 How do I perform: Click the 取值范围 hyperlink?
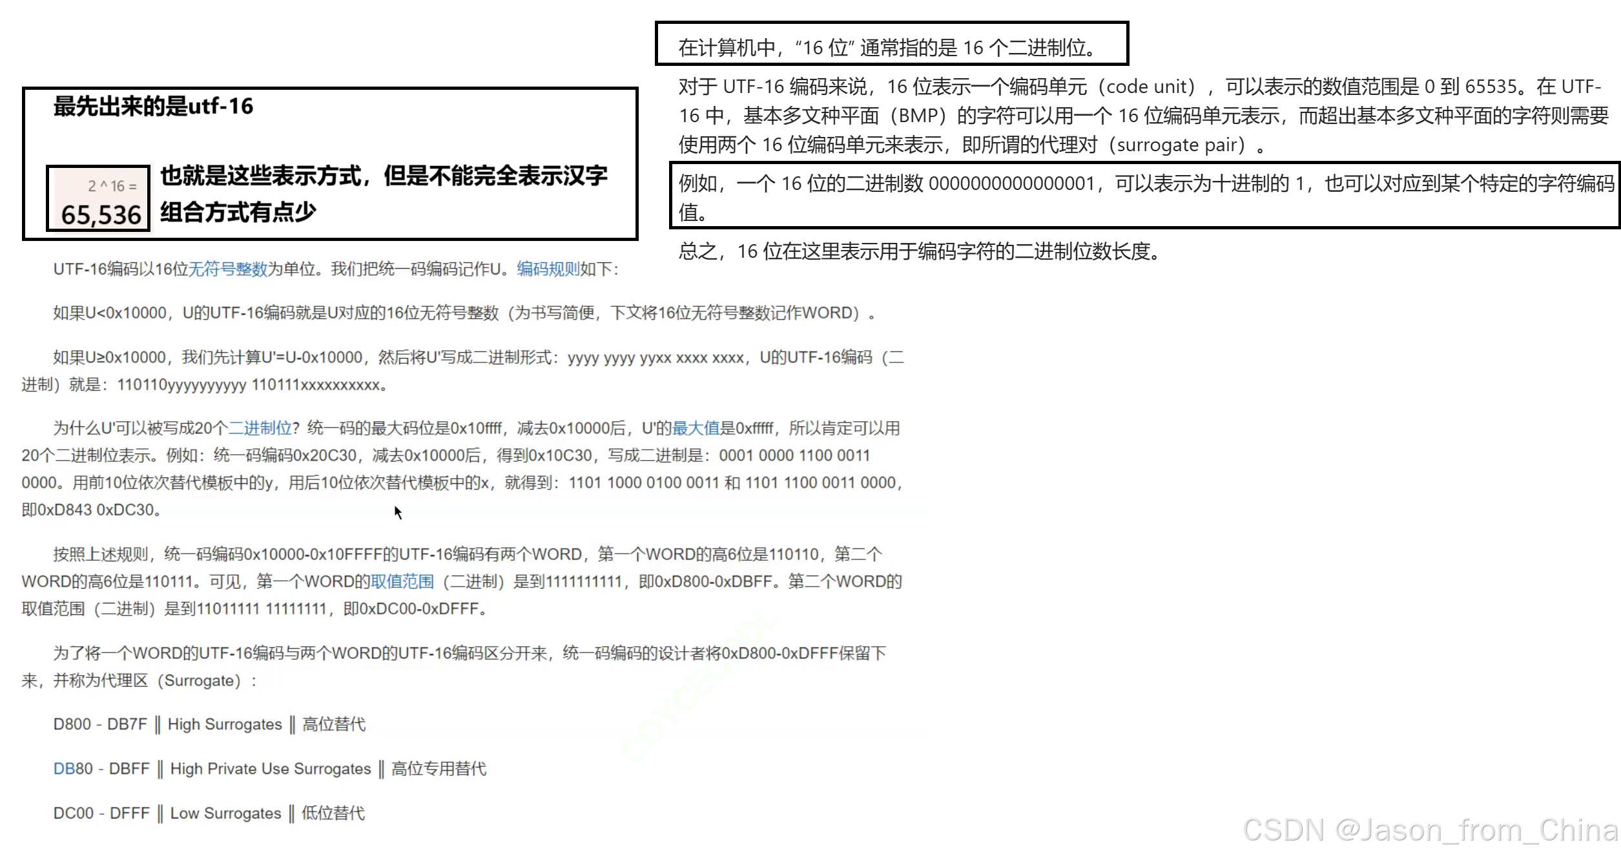pyautogui.click(x=402, y=581)
